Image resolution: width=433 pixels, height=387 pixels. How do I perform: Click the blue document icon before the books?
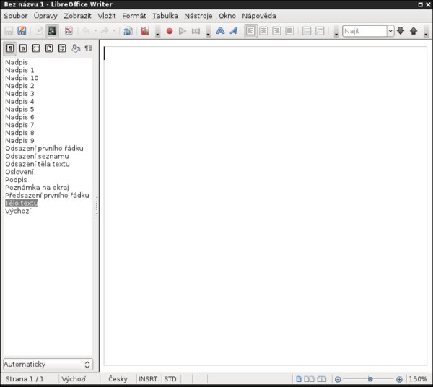[128, 31]
